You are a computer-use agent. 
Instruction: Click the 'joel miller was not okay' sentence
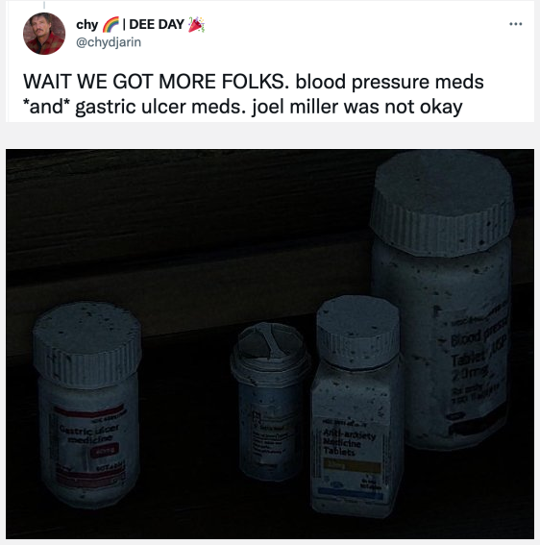pos(356,107)
